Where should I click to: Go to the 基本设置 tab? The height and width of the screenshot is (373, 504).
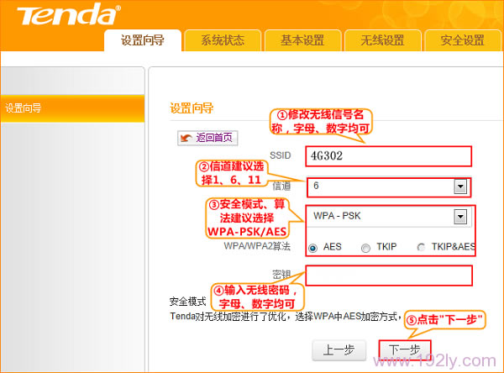302,41
